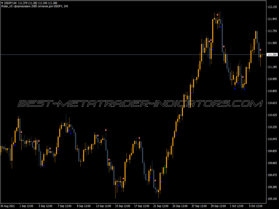The width and height of the screenshot is (279, 209).
Task: Click the single green candle near 21 Sep
Action: [x=165, y=170]
